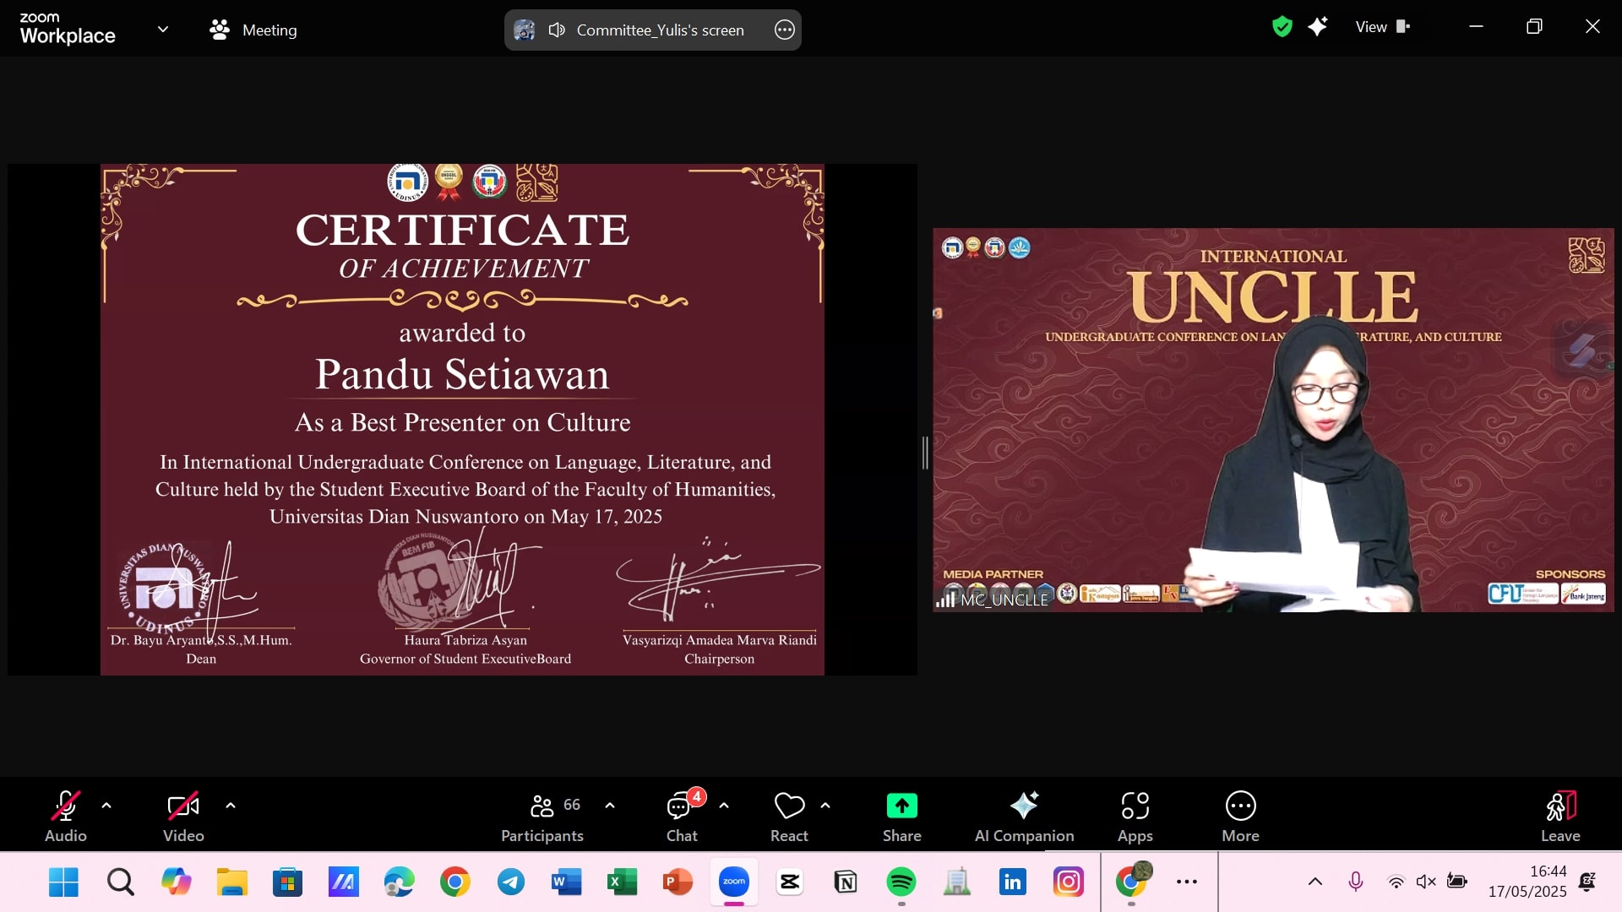Image resolution: width=1622 pixels, height=912 pixels.
Task: Open notifications bell in system tray
Action: (x=1587, y=882)
